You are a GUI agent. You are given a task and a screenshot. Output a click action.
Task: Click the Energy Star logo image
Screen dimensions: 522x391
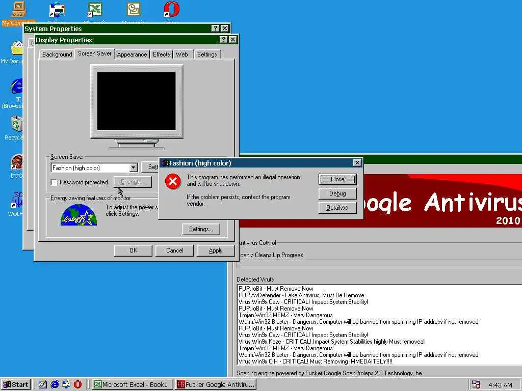click(79, 215)
